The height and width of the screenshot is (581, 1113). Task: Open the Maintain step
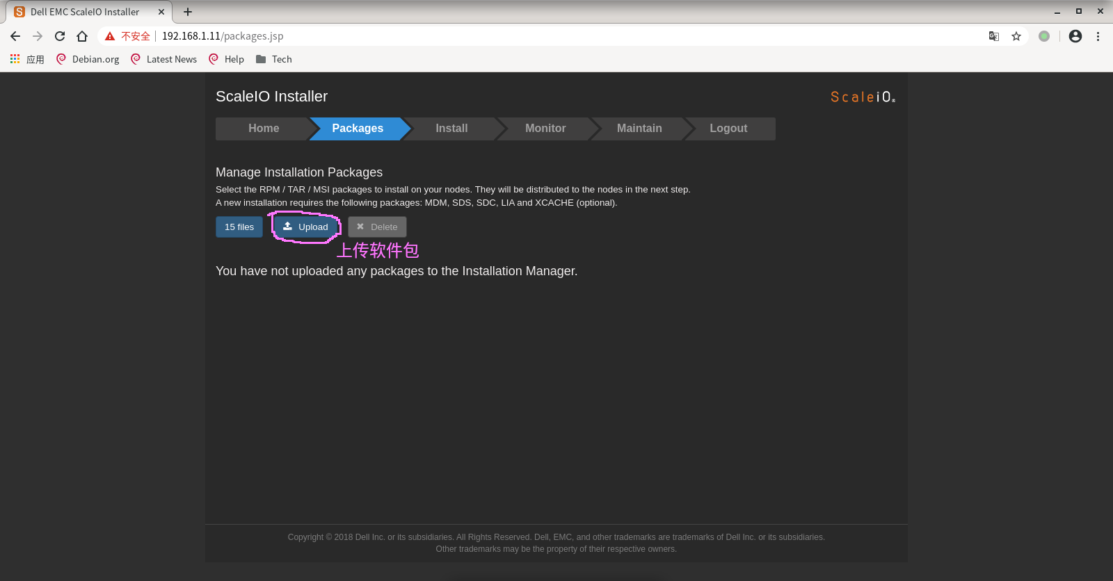(x=639, y=129)
